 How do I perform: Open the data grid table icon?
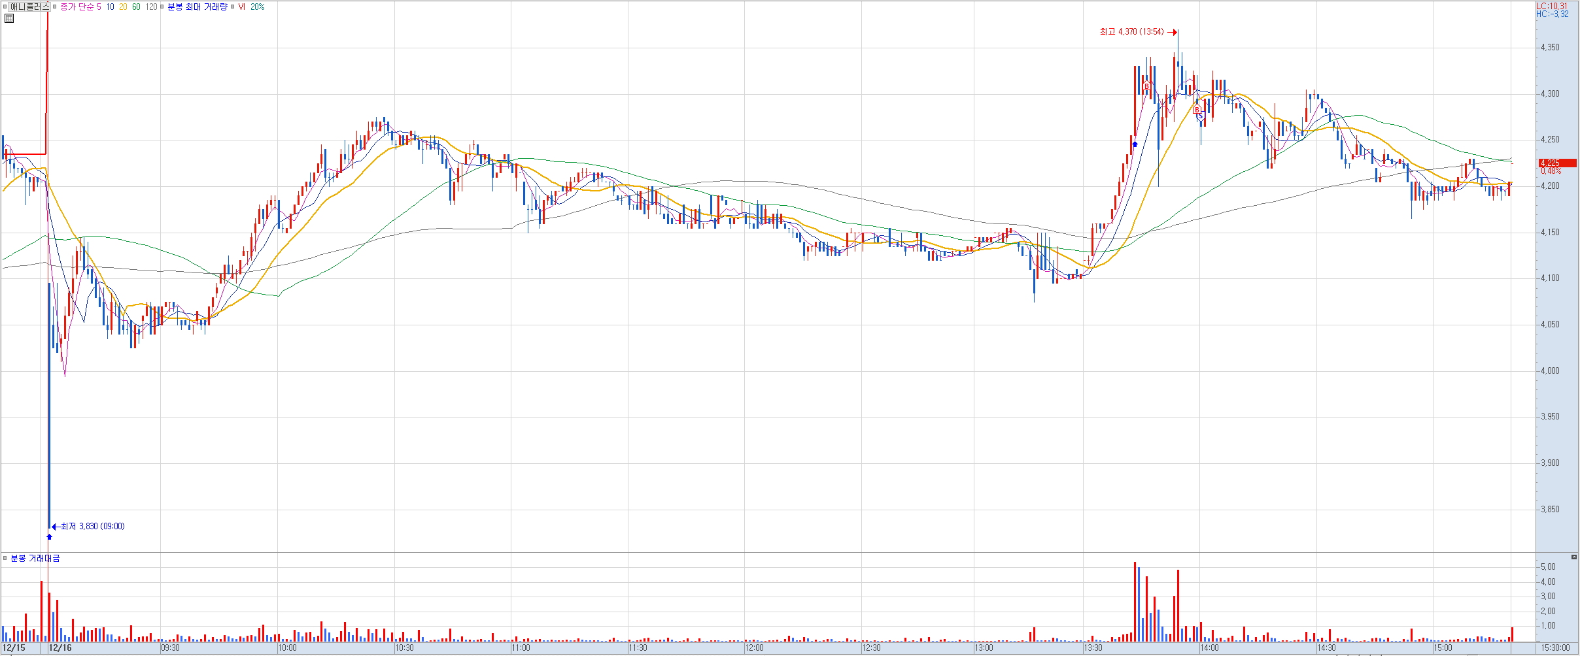click(9, 18)
